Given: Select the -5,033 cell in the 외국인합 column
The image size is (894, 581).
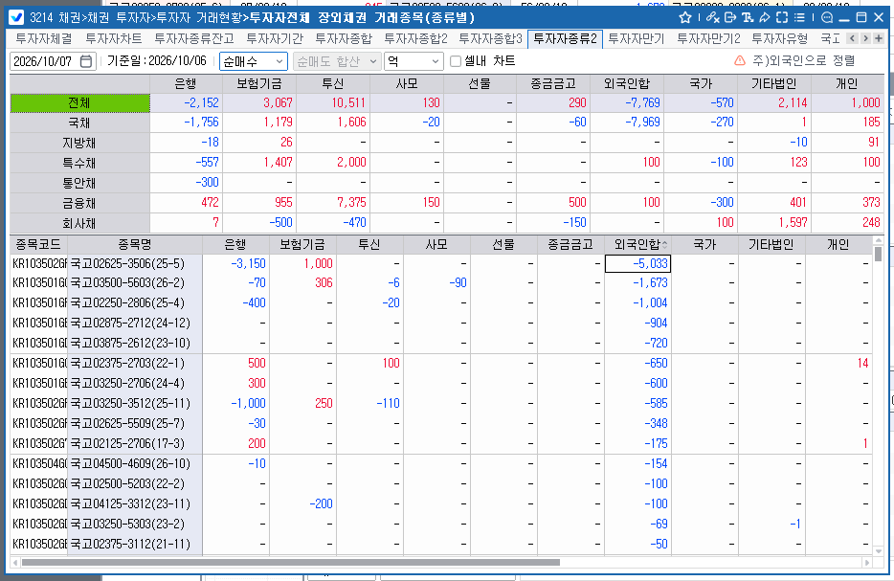Looking at the screenshot, I should point(637,263).
